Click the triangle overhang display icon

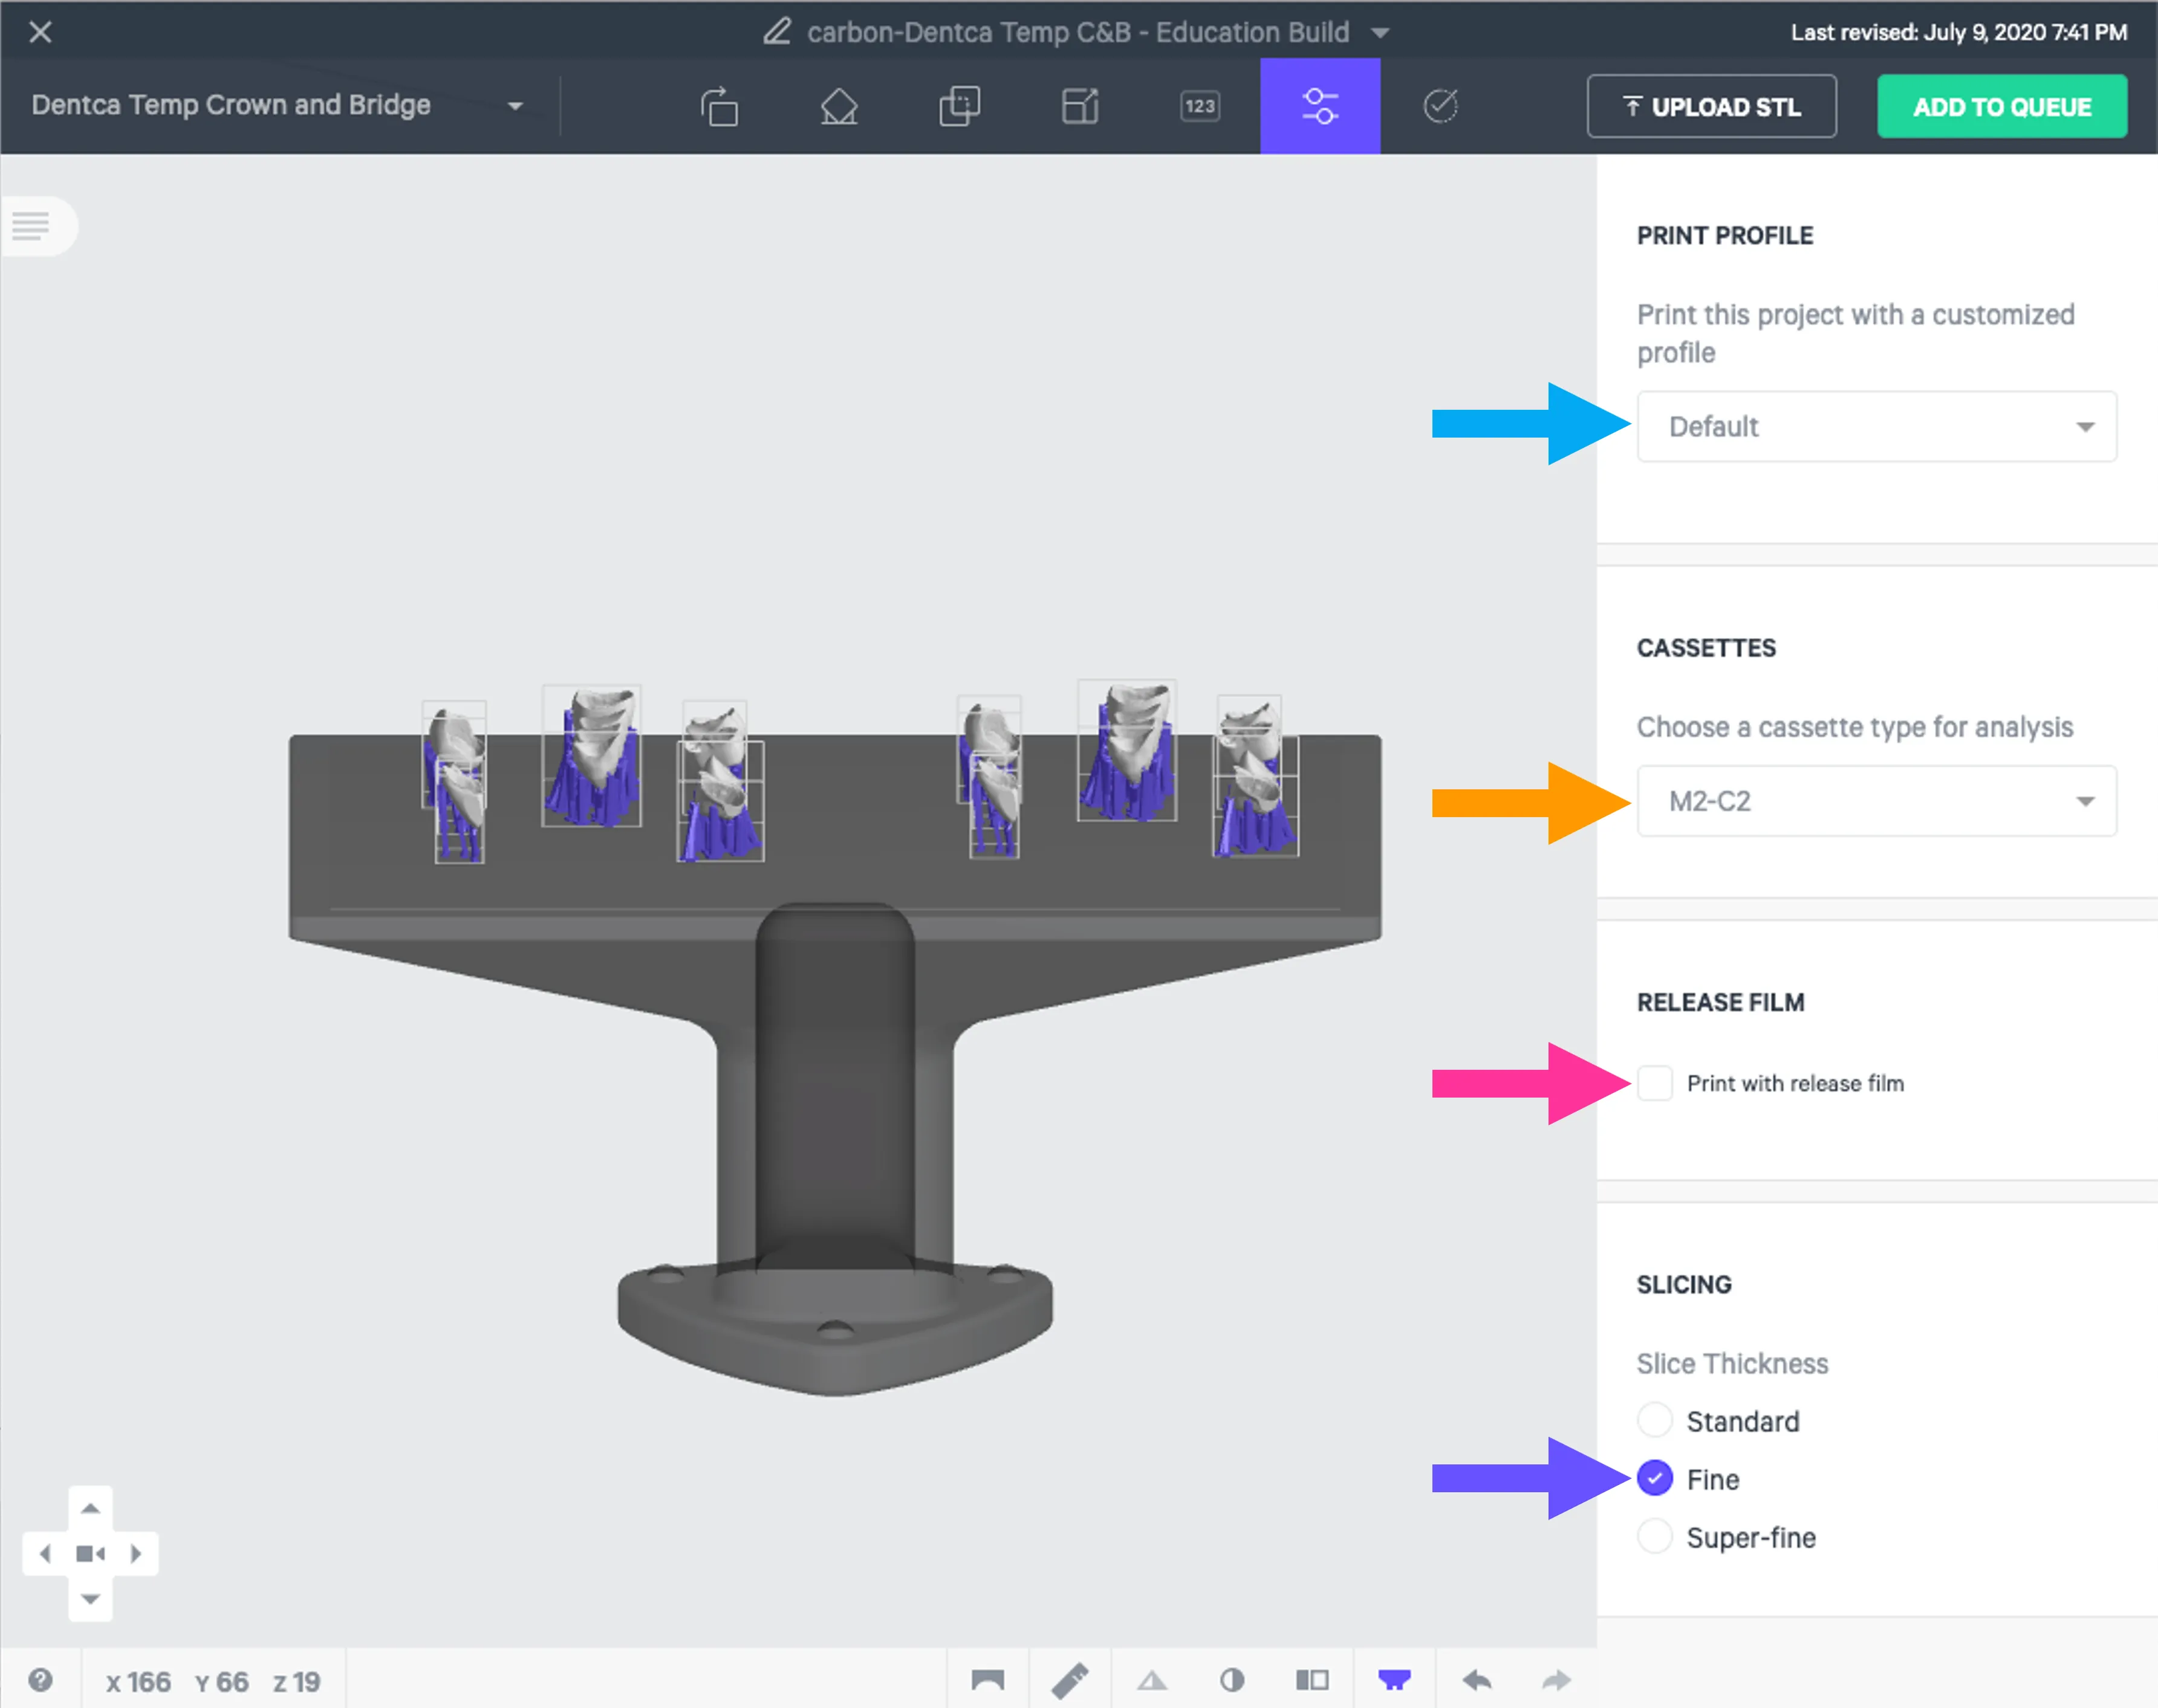point(1151,1680)
